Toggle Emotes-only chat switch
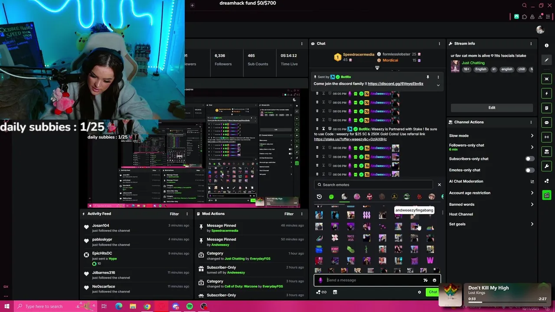 (529, 170)
